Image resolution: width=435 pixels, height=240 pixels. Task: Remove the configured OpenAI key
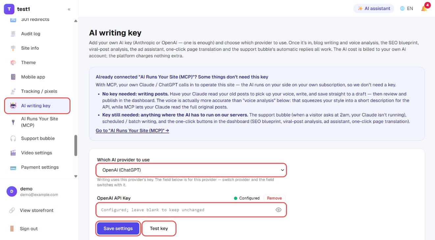(274, 198)
